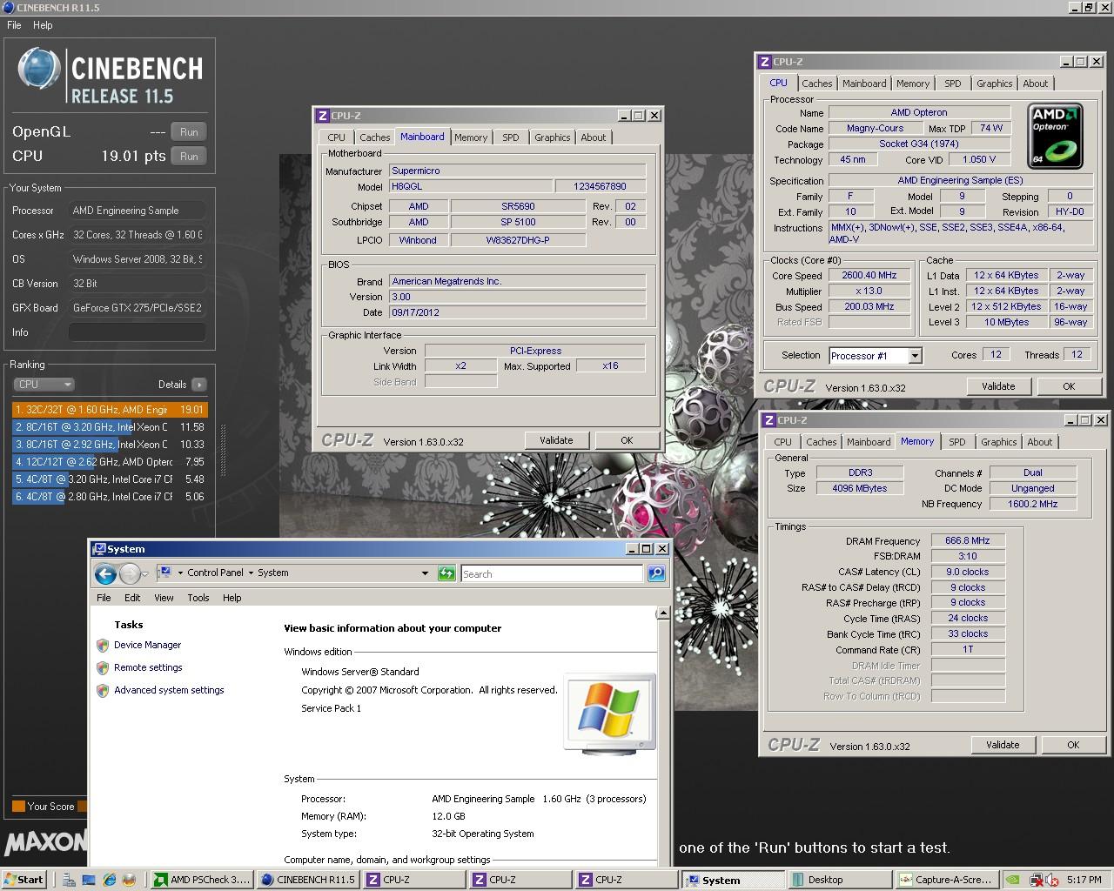The height and width of the screenshot is (891, 1114).
Task: Run the CPU benchmark
Action: [x=189, y=157]
